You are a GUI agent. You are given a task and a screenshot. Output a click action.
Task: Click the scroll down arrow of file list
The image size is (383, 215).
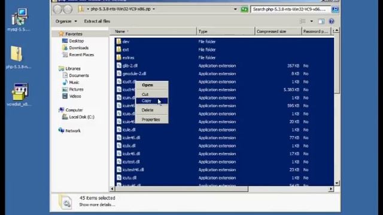pyautogui.click(x=337, y=183)
